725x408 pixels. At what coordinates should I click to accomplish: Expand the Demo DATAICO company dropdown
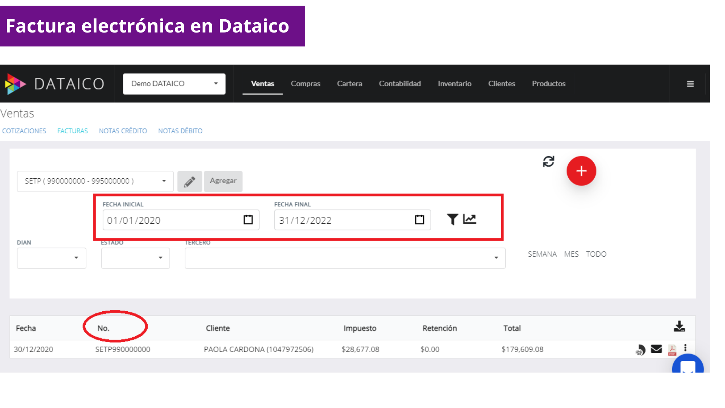pyautogui.click(x=174, y=84)
